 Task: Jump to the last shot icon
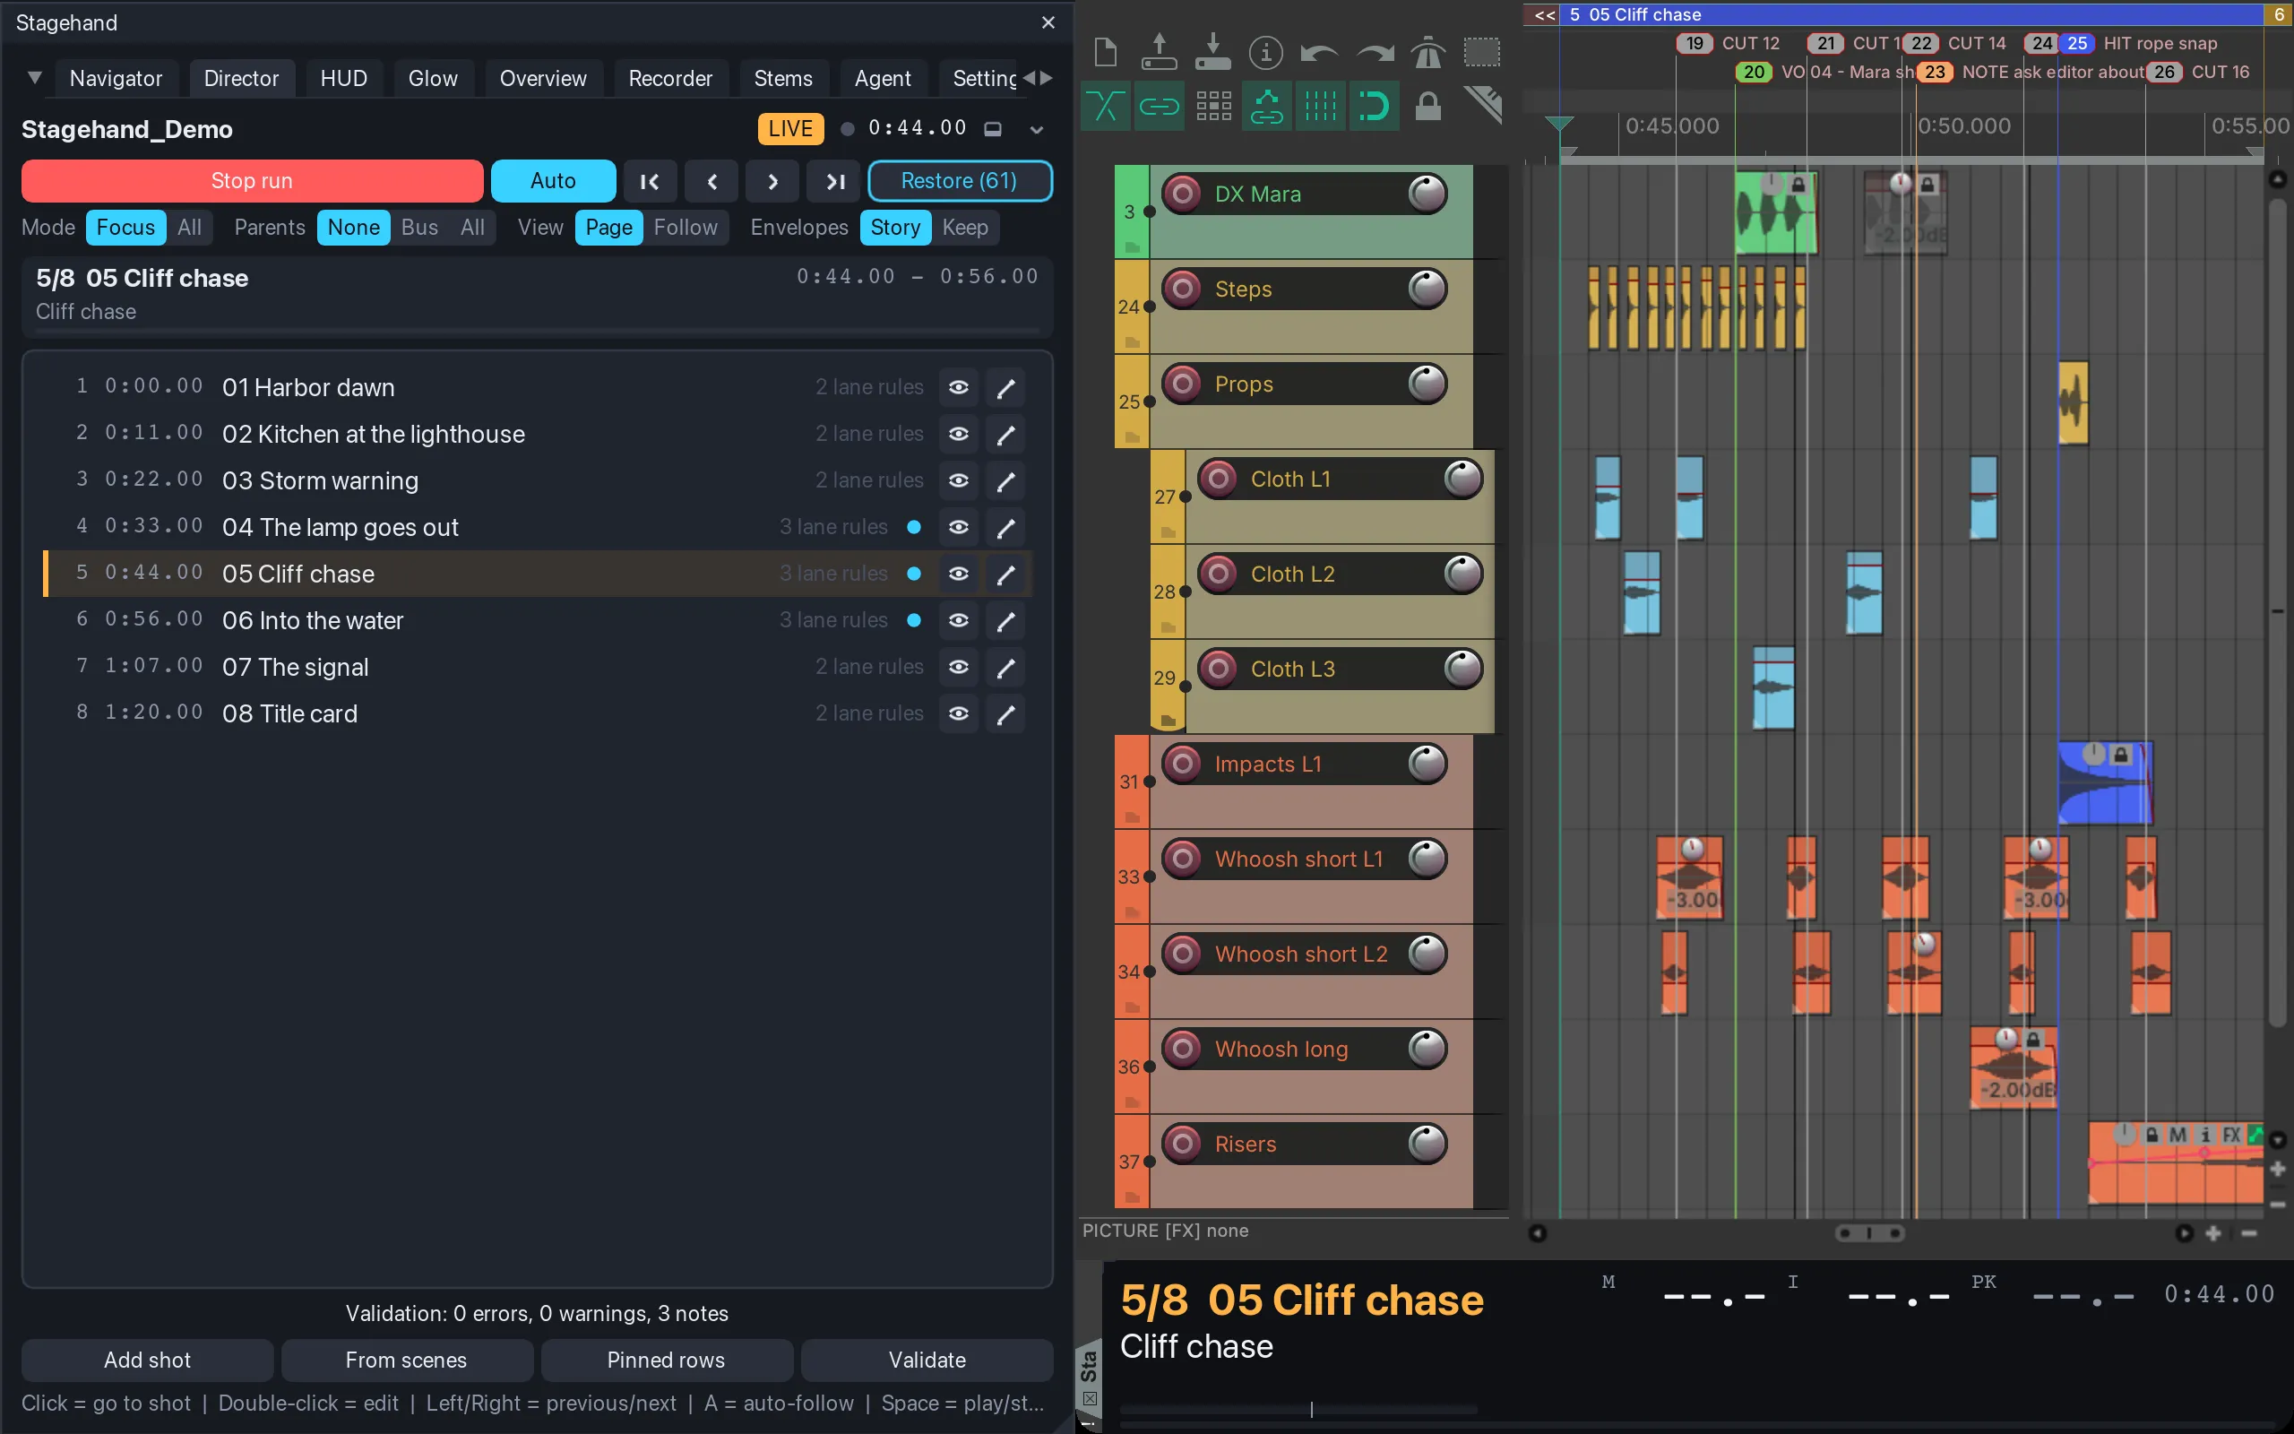click(834, 181)
